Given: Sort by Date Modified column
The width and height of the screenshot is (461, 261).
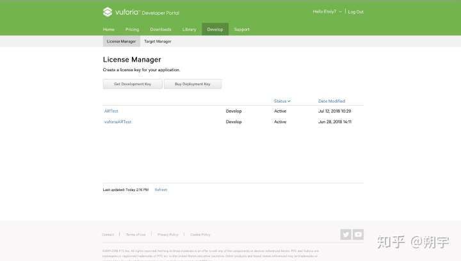Looking at the screenshot, I should click(332, 101).
